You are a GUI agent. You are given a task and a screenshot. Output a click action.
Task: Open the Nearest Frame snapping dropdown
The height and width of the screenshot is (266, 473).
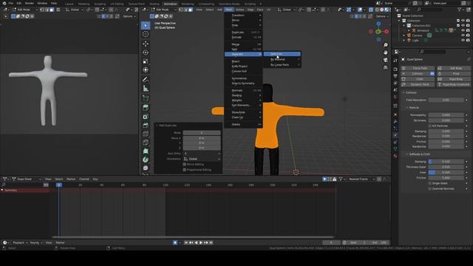(361, 179)
